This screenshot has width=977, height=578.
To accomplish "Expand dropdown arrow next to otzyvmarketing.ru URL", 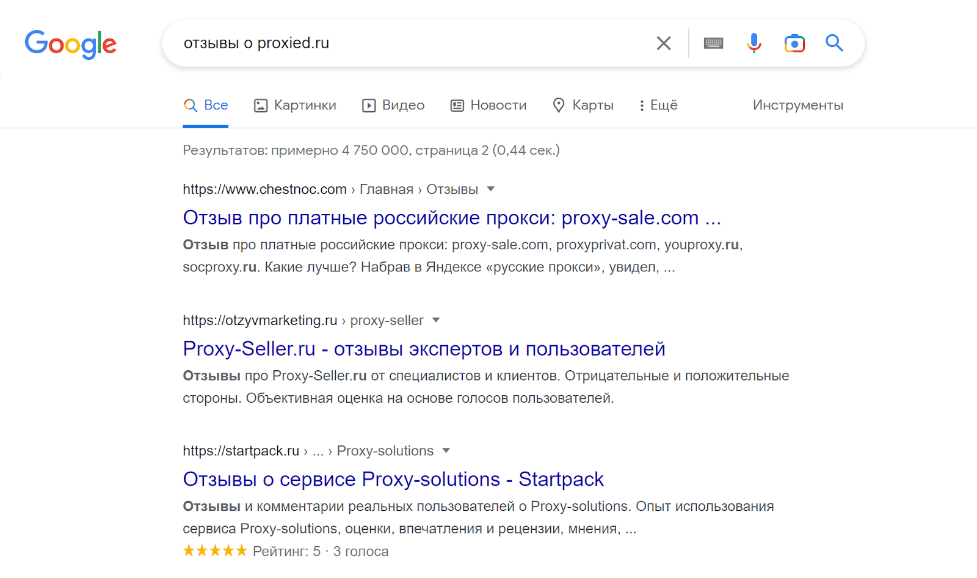I will pyautogui.click(x=436, y=320).
